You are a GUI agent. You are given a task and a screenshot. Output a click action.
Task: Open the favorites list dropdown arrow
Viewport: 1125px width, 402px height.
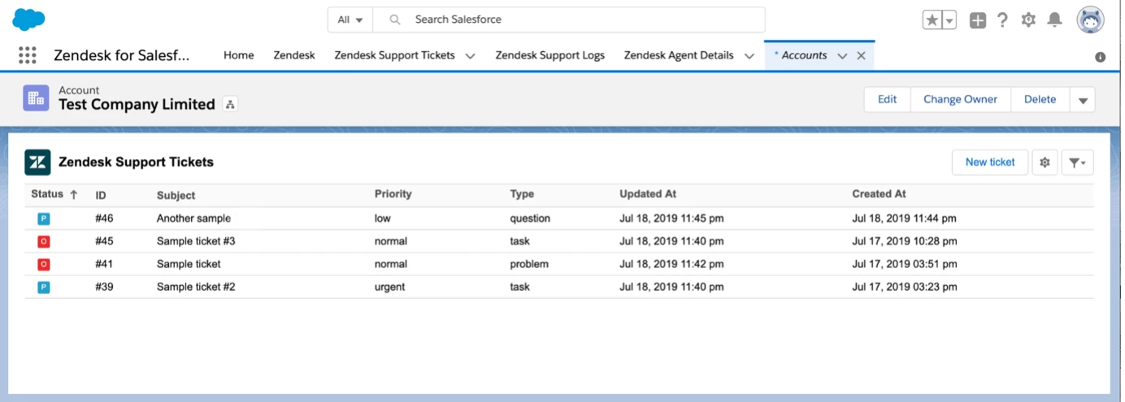pyautogui.click(x=949, y=20)
